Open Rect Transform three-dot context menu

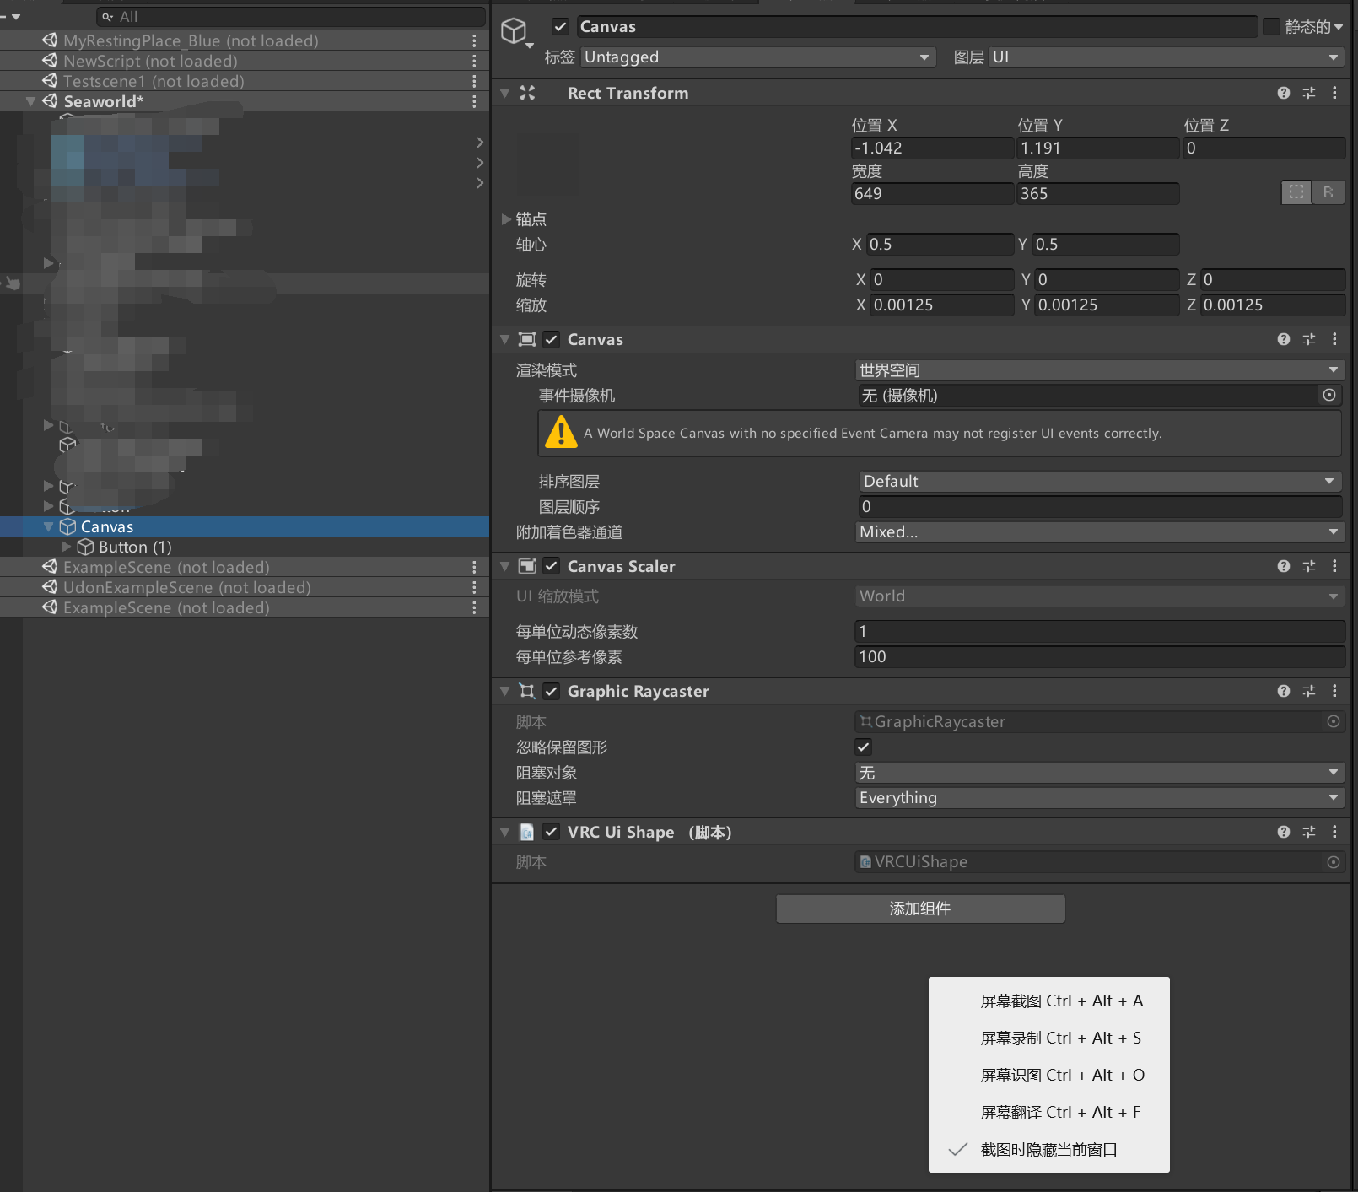click(x=1334, y=93)
